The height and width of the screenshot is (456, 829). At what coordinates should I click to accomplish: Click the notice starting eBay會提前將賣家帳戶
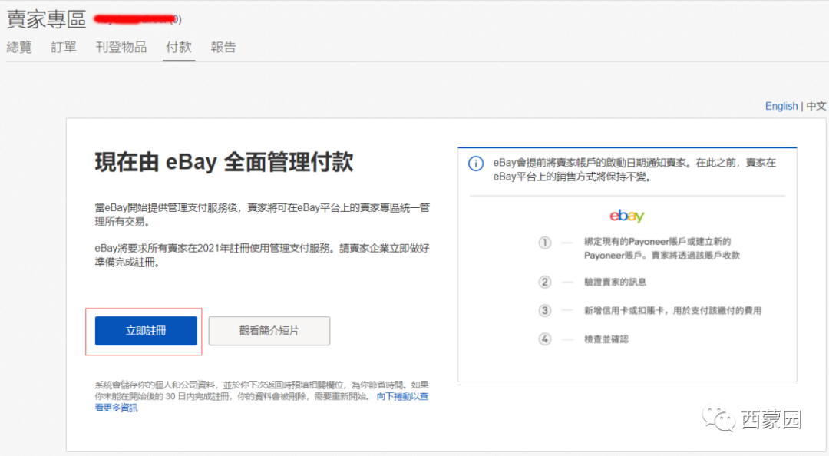click(x=635, y=170)
